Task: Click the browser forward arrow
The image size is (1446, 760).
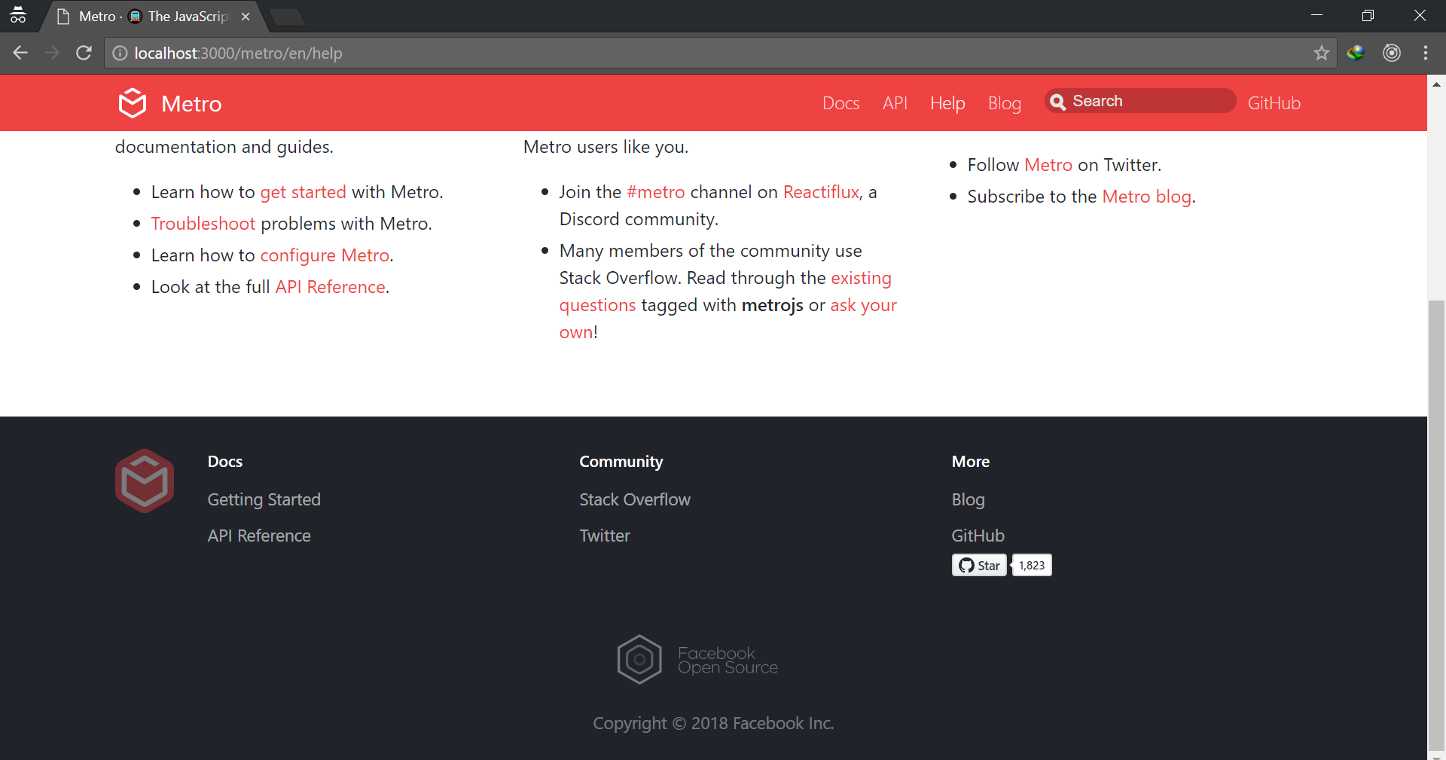Action: (x=52, y=53)
